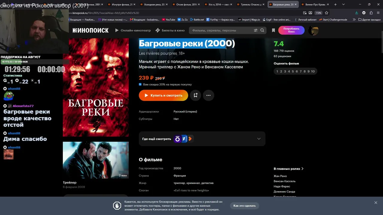Click the Попробовать Плюс button
The image size is (383, 215).
pos(291,30)
